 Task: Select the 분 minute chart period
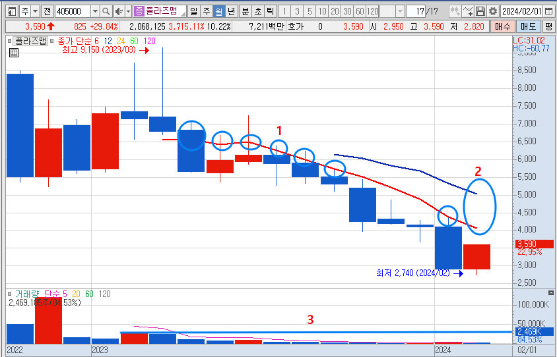(x=245, y=11)
